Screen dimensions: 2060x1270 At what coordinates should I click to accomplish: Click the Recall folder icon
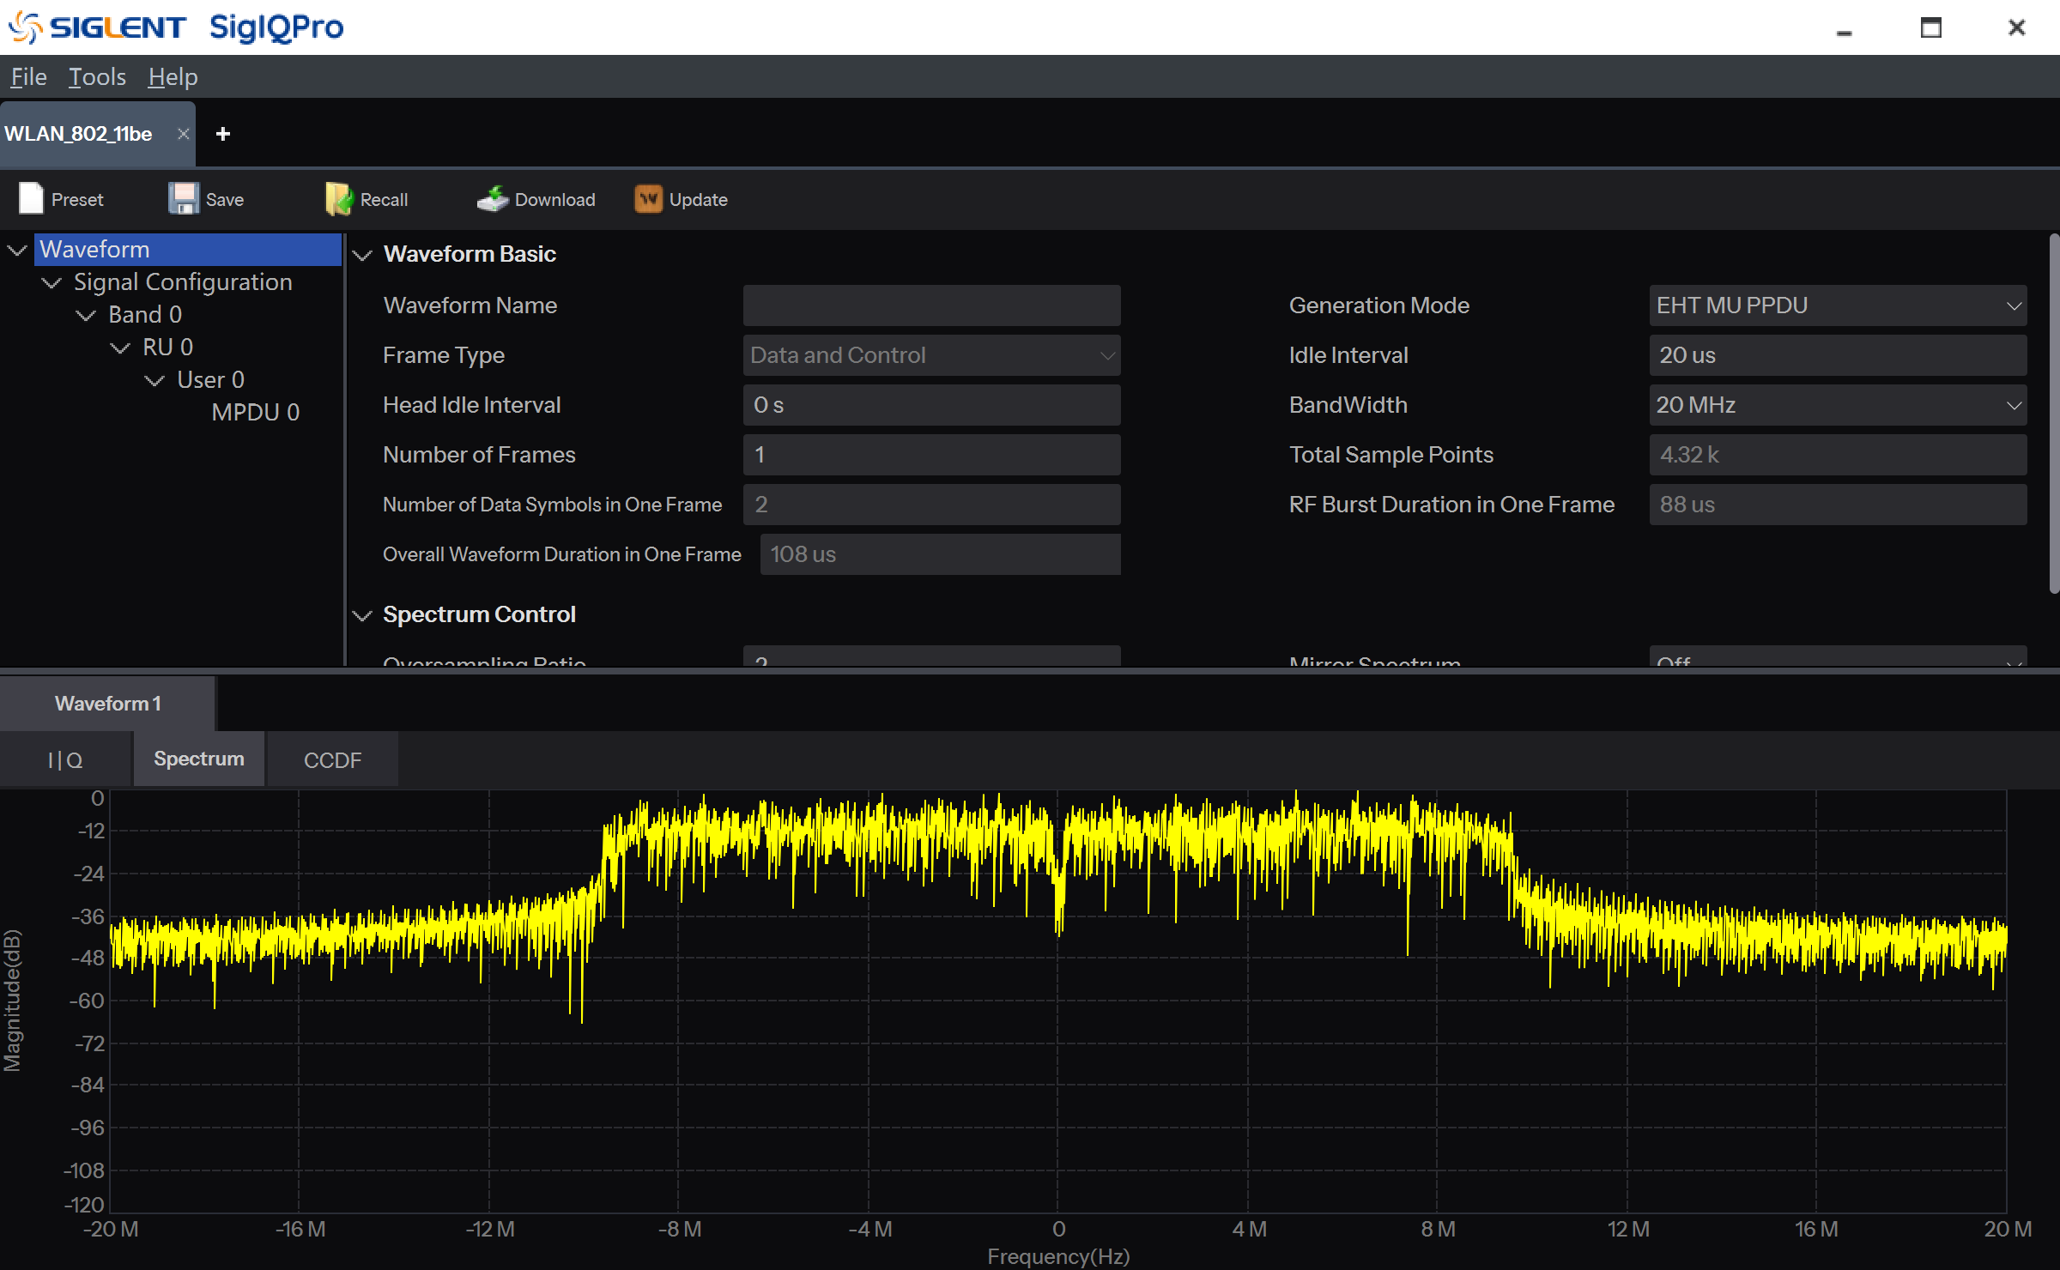tap(338, 199)
